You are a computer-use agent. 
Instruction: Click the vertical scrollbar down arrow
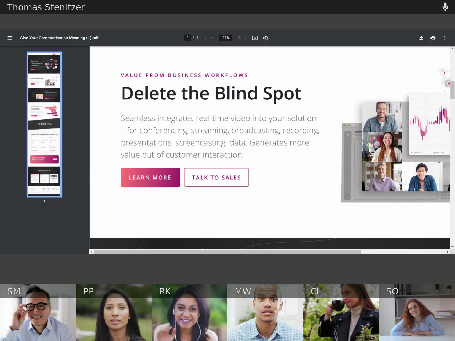453,247
